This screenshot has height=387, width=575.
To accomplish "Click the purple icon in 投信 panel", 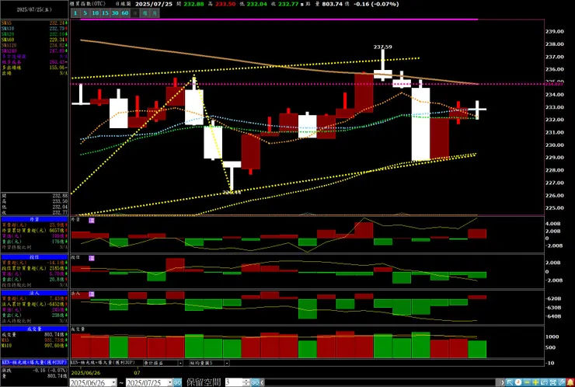I will point(92,258).
